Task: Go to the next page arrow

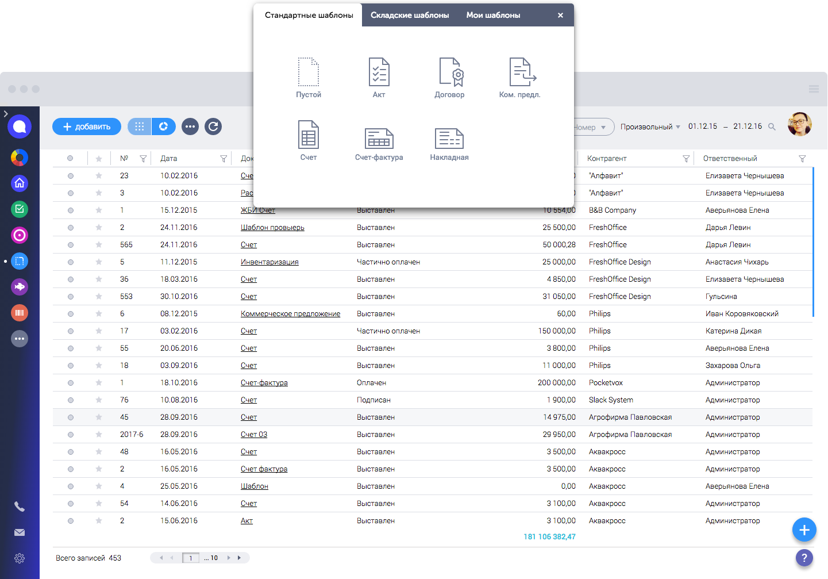Action: coord(229,558)
